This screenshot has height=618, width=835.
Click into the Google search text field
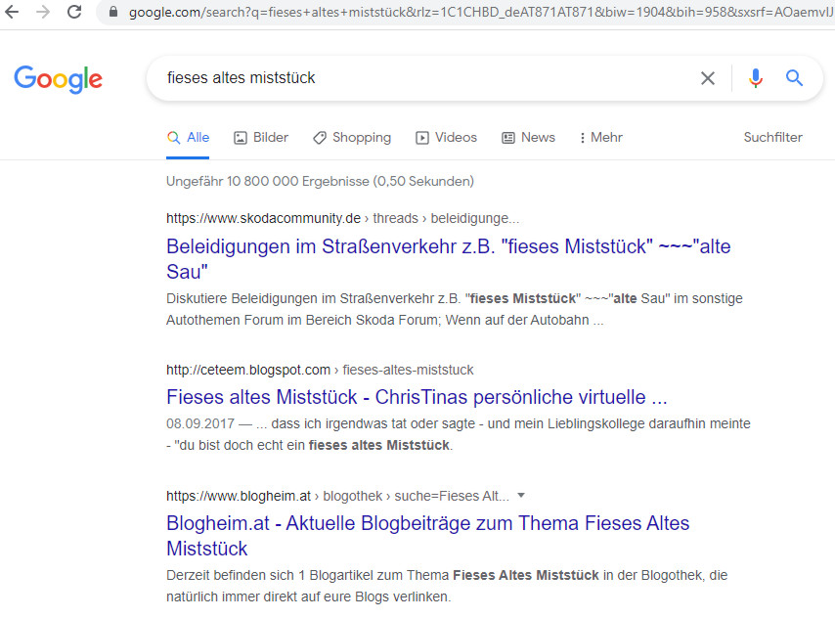(420, 78)
